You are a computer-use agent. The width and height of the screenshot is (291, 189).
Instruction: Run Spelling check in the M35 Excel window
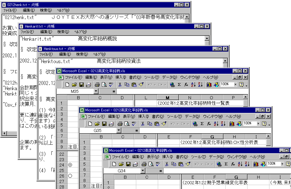click(x=111, y=85)
